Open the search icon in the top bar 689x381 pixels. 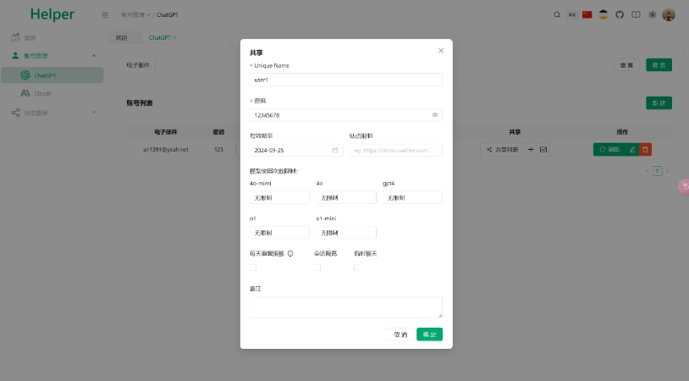click(557, 14)
